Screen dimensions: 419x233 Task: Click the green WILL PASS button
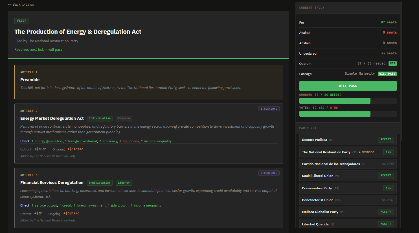(x=348, y=86)
